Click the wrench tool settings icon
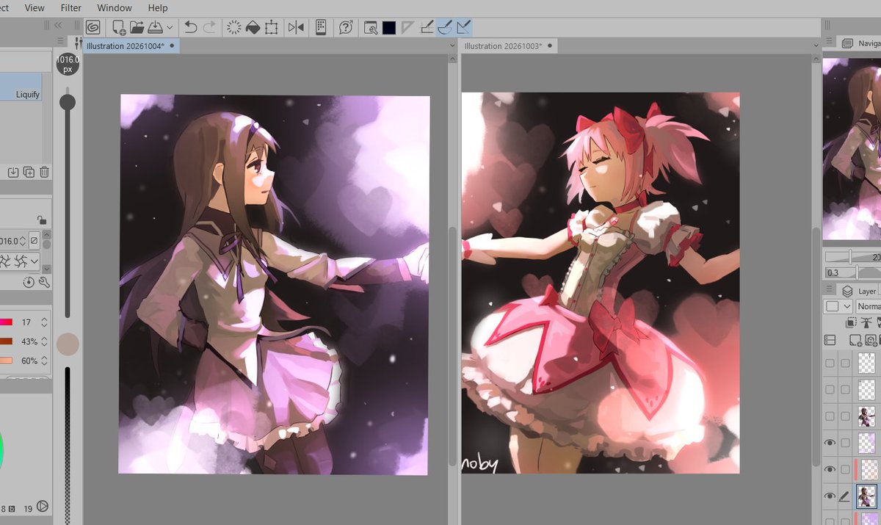 pyautogui.click(x=43, y=282)
